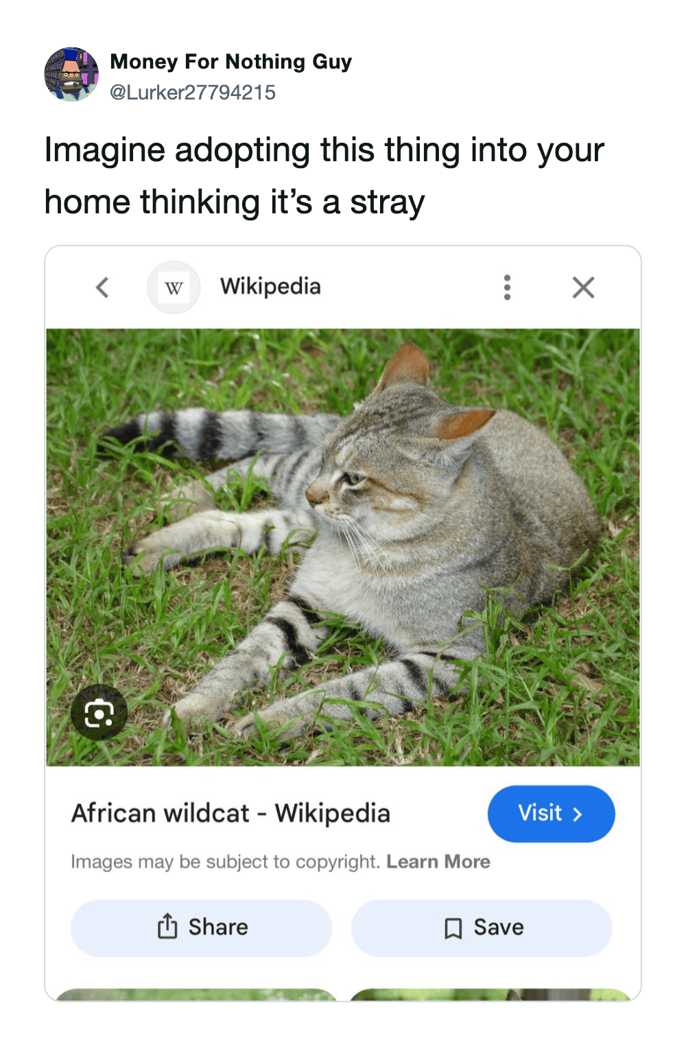The height and width of the screenshot is (1047, 686).
Task: Click the back arrow in image viewer
Action: pyautogui.click(x=102, y=287)
